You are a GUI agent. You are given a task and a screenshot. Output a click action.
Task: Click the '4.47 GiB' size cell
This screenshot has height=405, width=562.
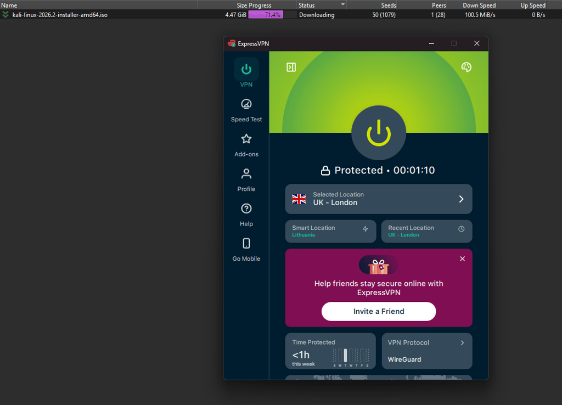click(x=236, y=15)
